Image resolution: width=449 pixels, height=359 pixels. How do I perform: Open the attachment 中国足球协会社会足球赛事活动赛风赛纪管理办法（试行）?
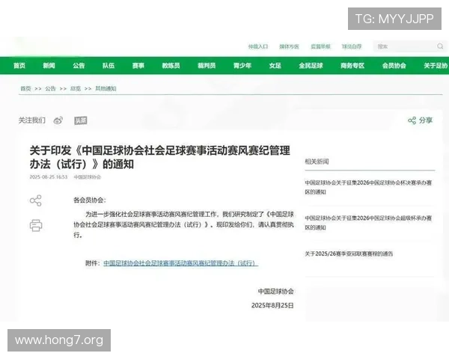180,263
